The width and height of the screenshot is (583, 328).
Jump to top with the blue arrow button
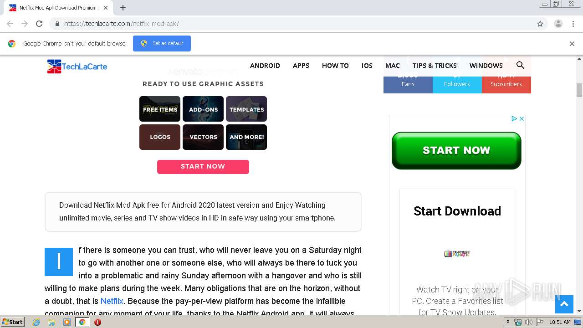[564, 304]
